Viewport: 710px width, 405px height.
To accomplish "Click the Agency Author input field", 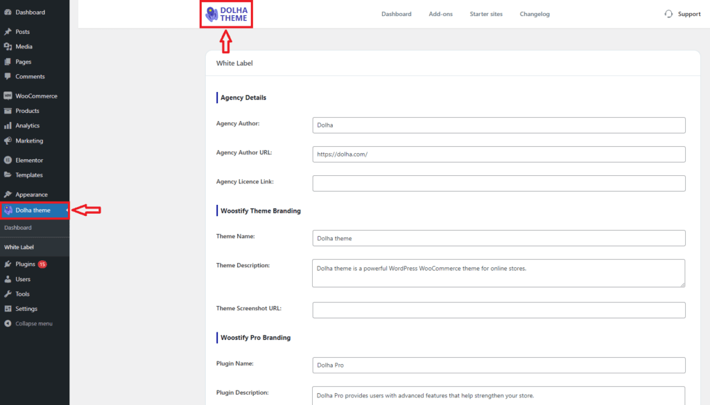I will (499, 125).
